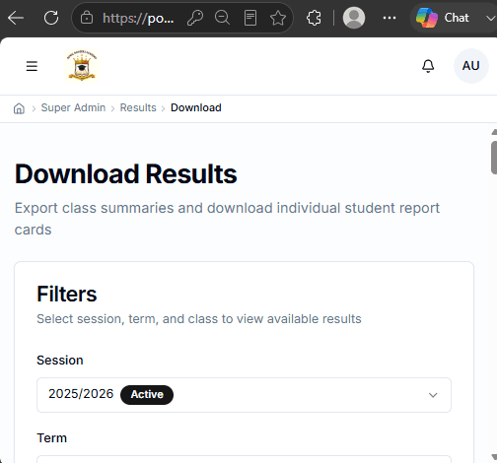Click the Active badge in Session field
Image resolution: width=497 pixels, height=463 pixels.
147,395
